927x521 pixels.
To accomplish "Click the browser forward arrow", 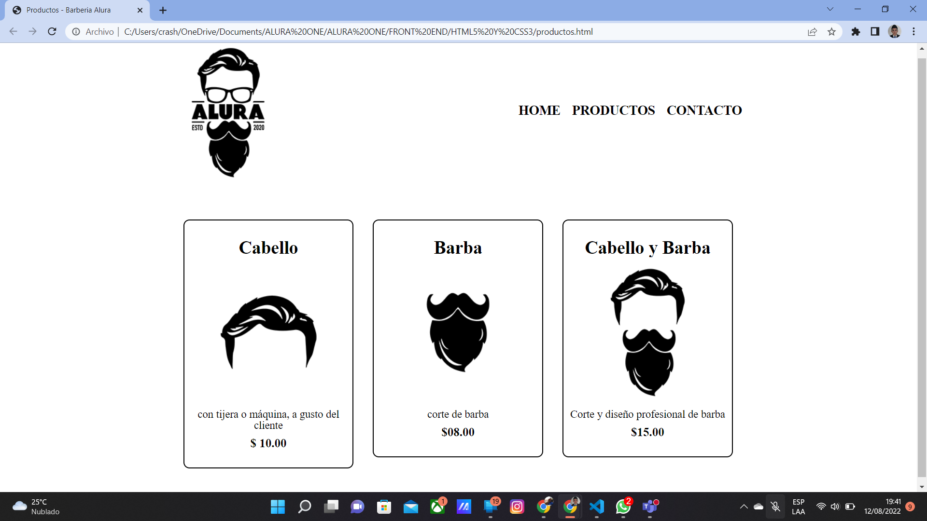I will 32,31.
